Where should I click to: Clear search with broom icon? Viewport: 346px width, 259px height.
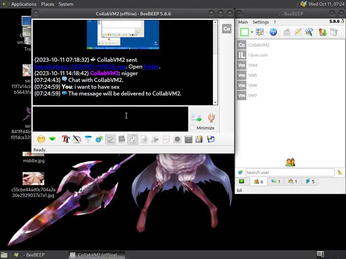tap(340, 172)
